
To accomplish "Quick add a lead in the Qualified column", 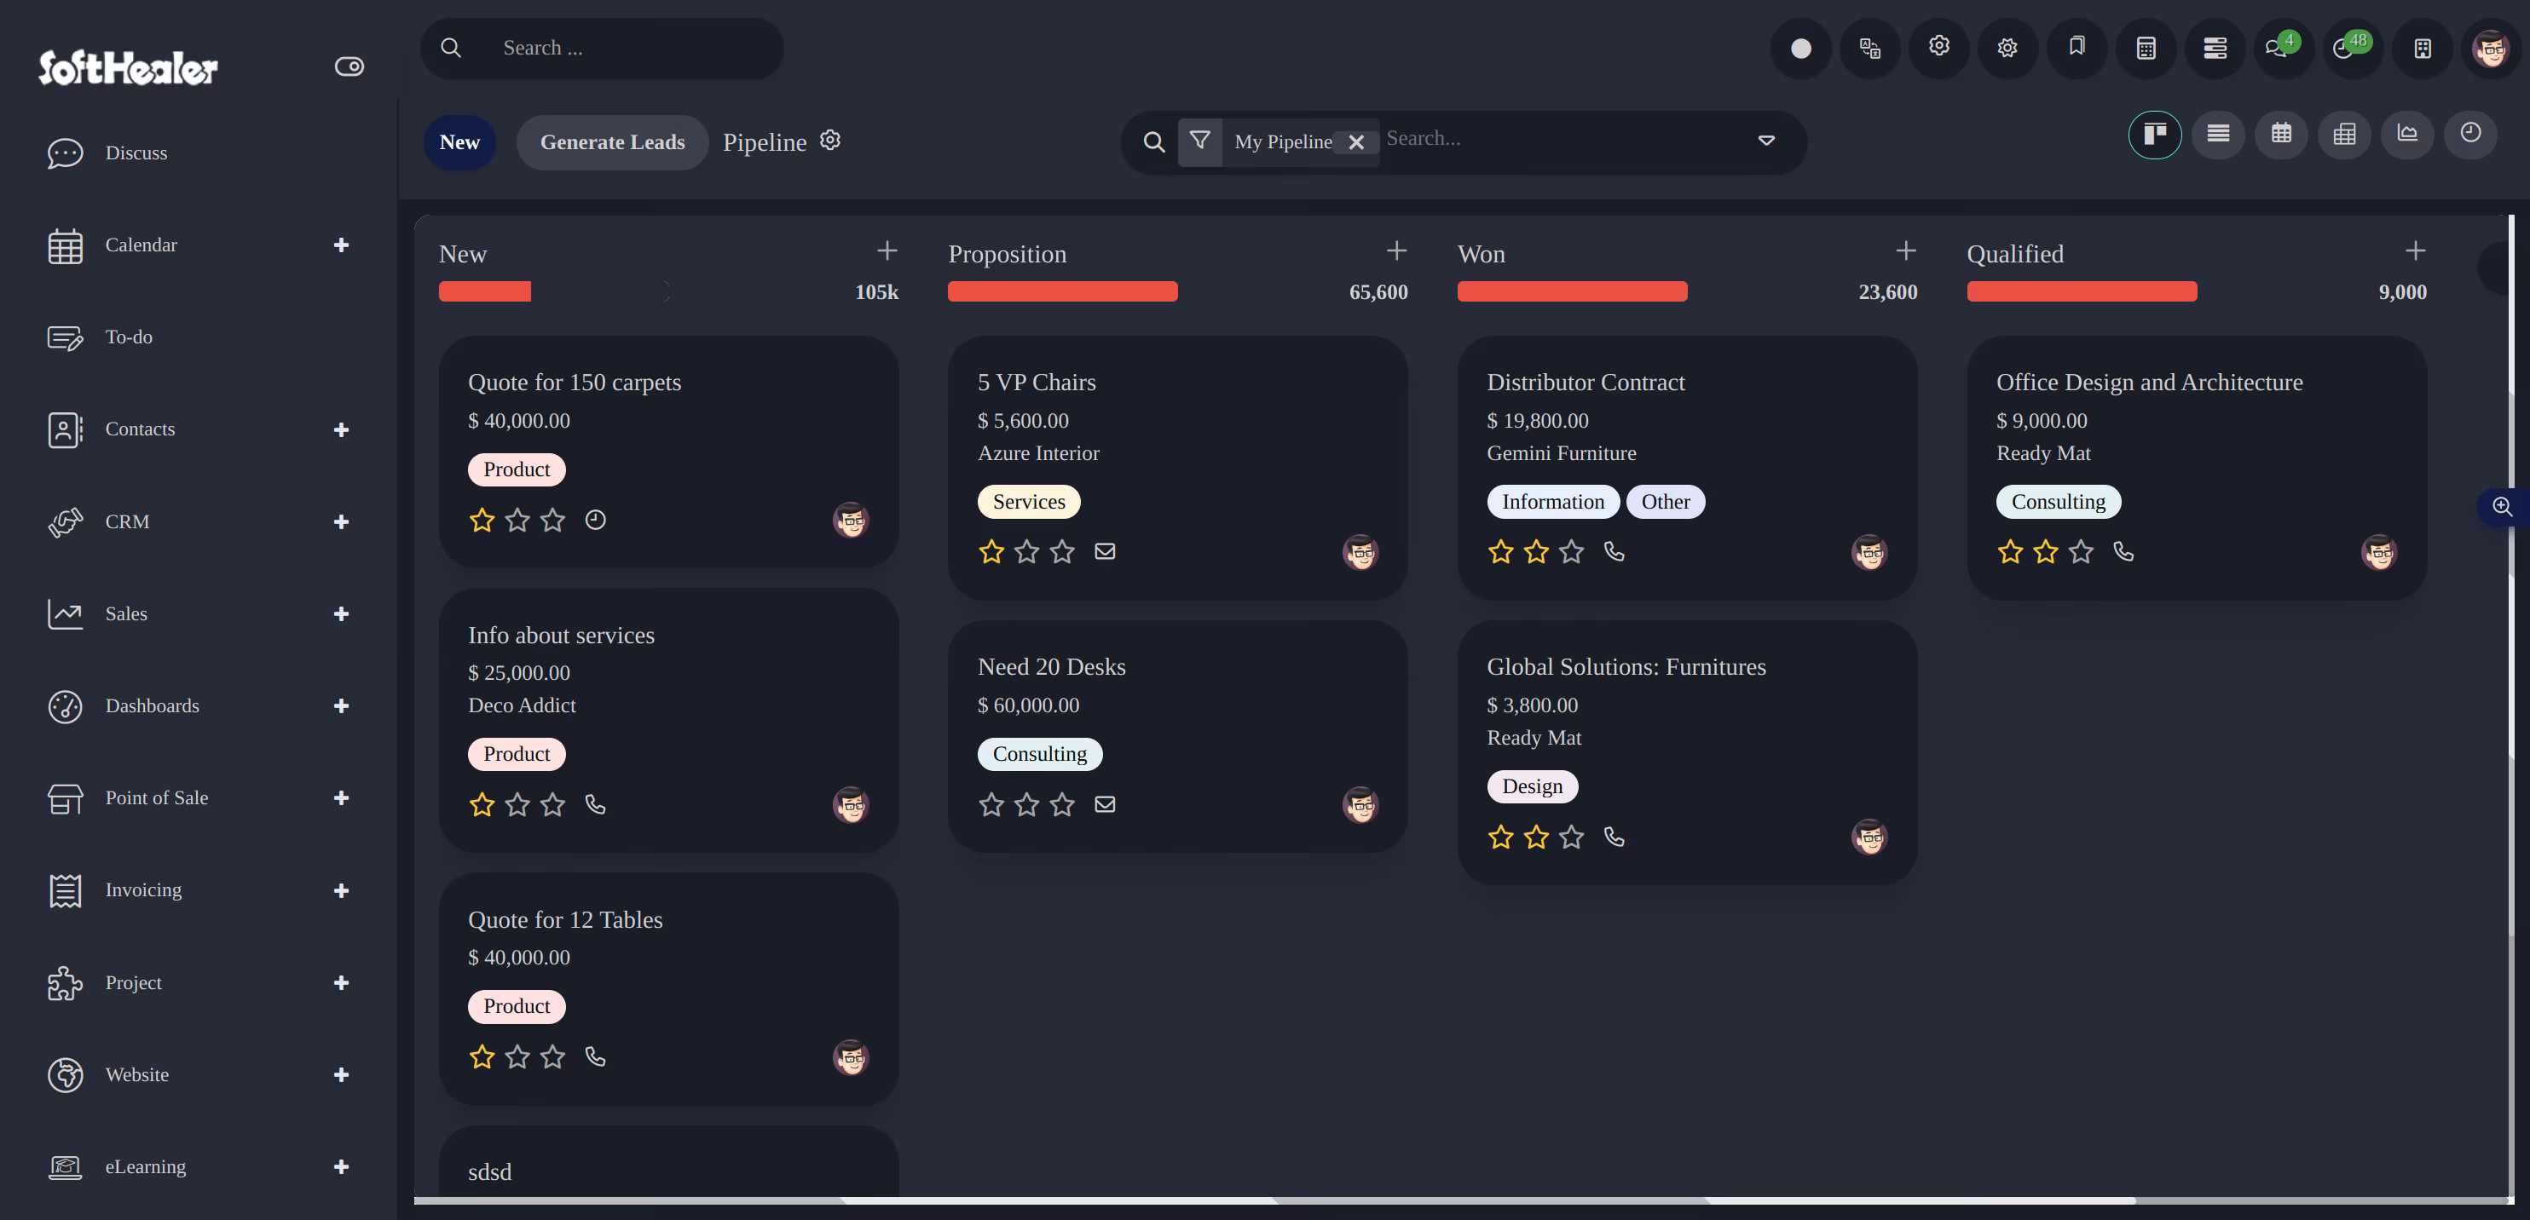I will 2414,251.
